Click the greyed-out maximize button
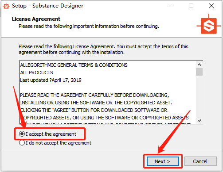 pyautogui.click(x=191, y=6)
